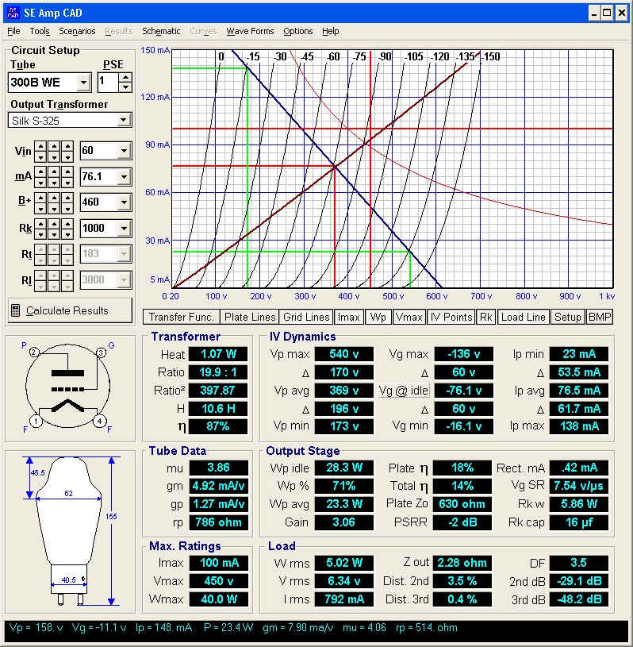Expand the Output Transformer dropdown
Image resolution: width=633 pixels, height=647 pixels.
pyautogui.click(x=123, y=121)
